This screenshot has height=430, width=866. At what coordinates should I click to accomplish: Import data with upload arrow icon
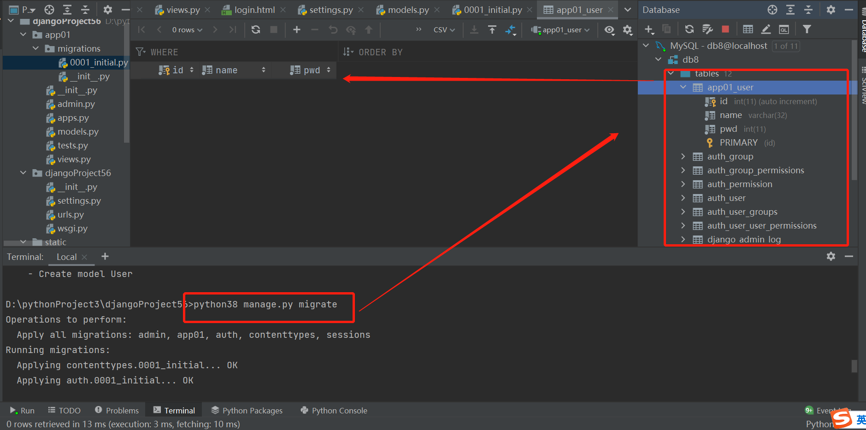(x=492, y=30)
